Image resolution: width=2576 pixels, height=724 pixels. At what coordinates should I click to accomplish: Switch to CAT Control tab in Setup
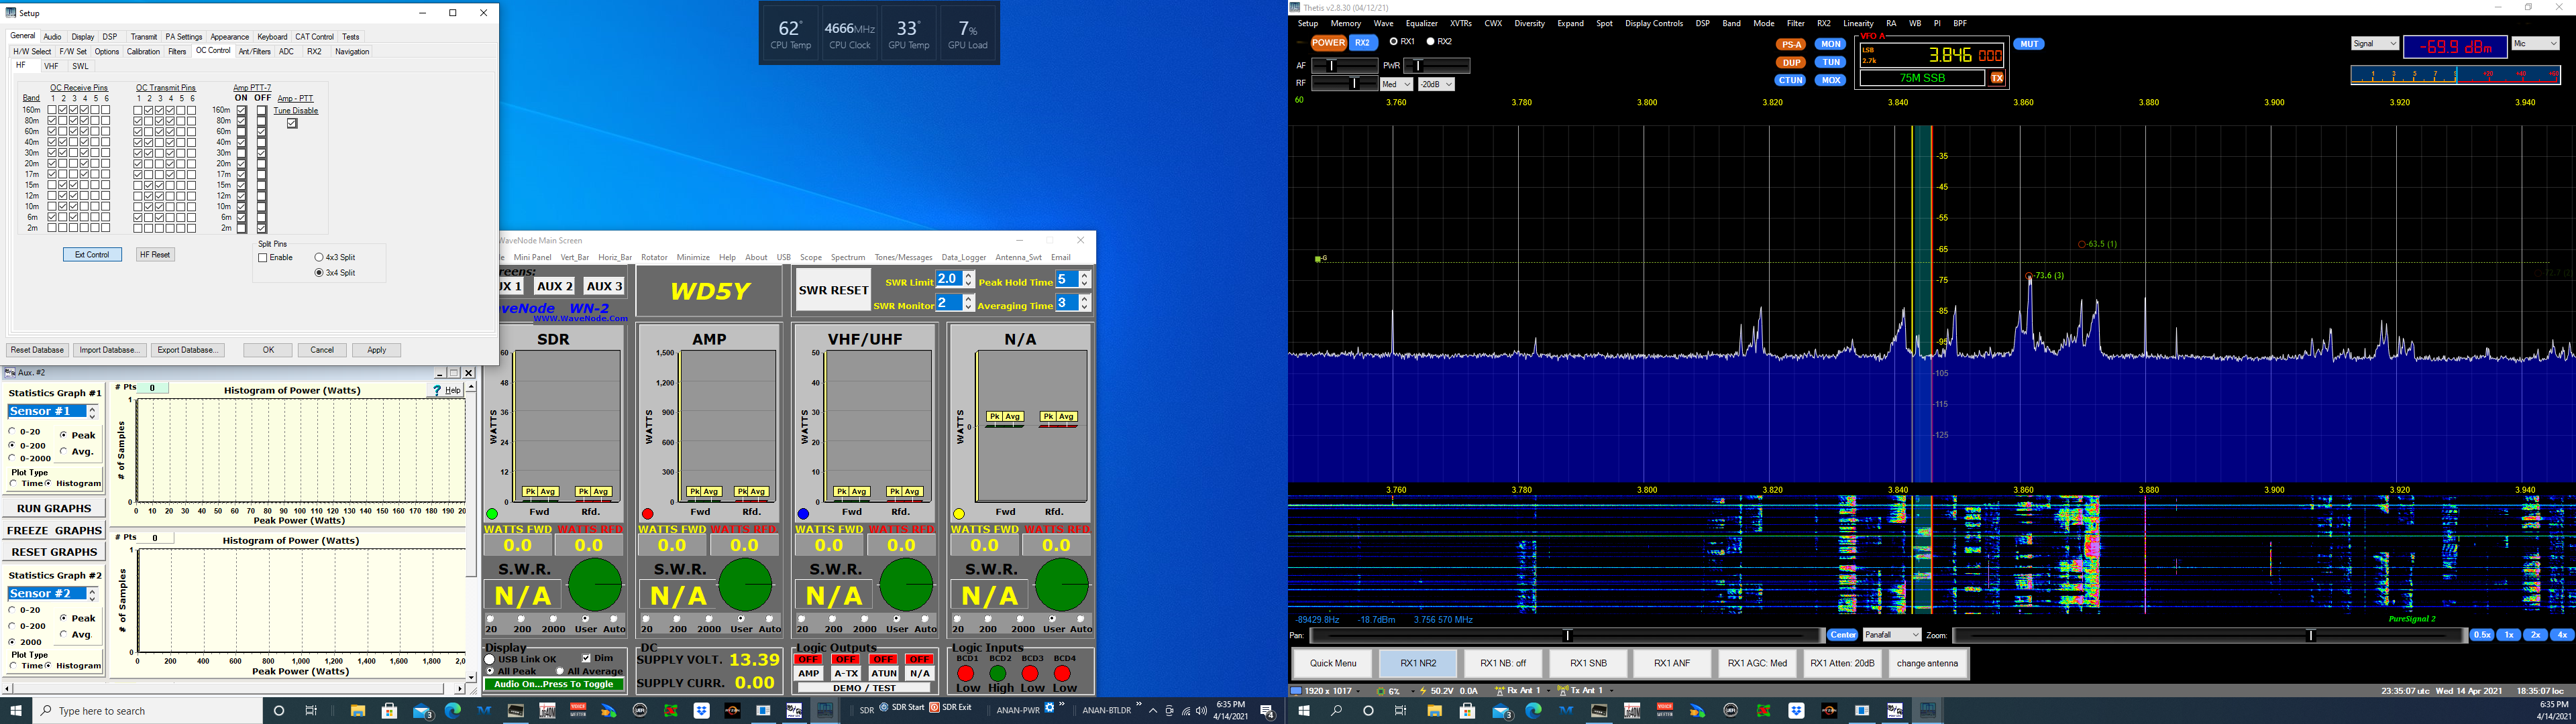[x=314, y=37]
